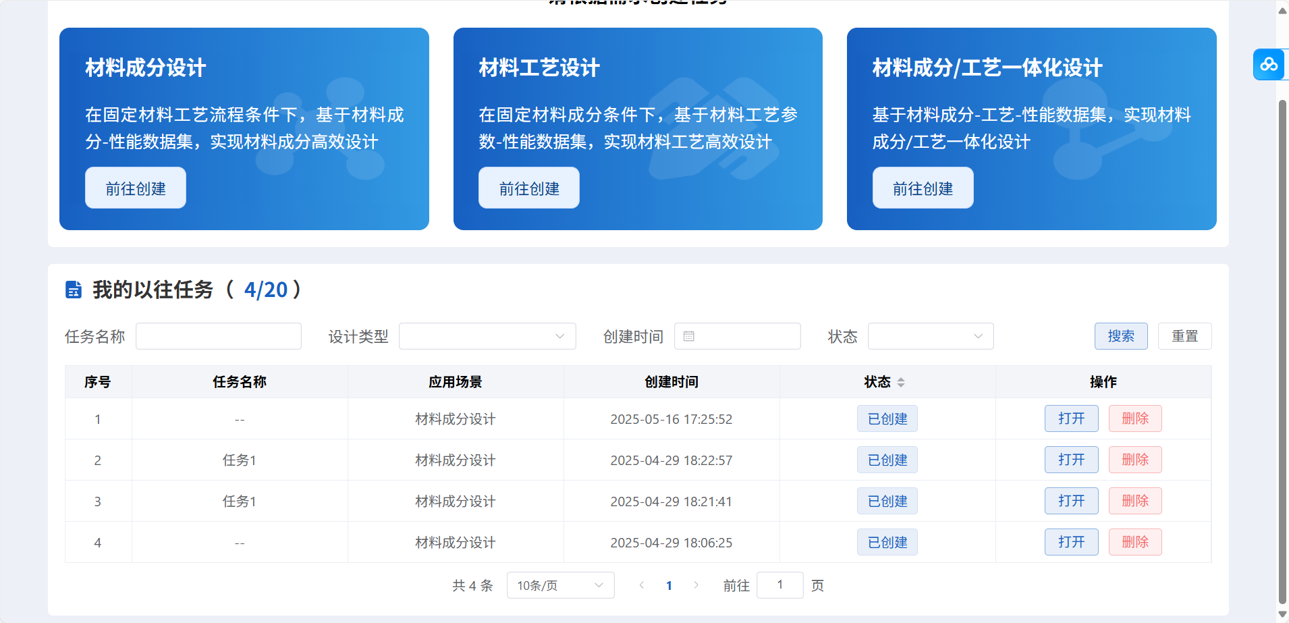Click the 前往 page number input box

click(779, 585)
